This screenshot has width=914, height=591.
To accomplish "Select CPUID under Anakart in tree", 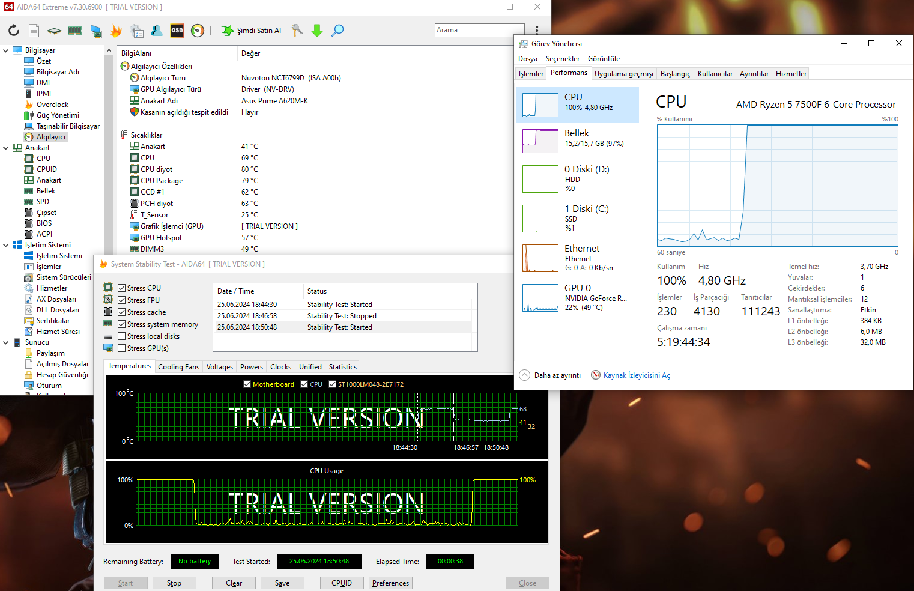I will click(x=46, y=169).
